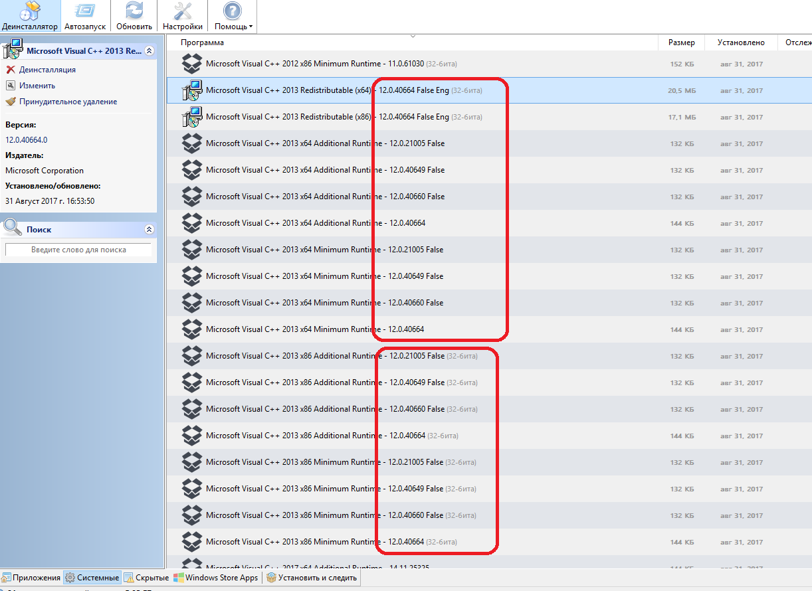Click icon of x86 Minimum Runtime 12.0.40649
Viewport: 812px width, 591px height.
(192, 489)
